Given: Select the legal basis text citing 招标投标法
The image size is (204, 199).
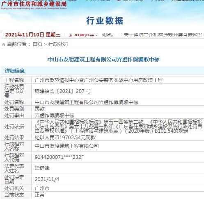Looking at the screenshot, I should pos(118,127).
